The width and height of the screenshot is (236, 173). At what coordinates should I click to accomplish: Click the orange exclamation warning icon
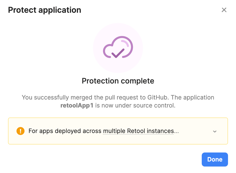point(20,131)
